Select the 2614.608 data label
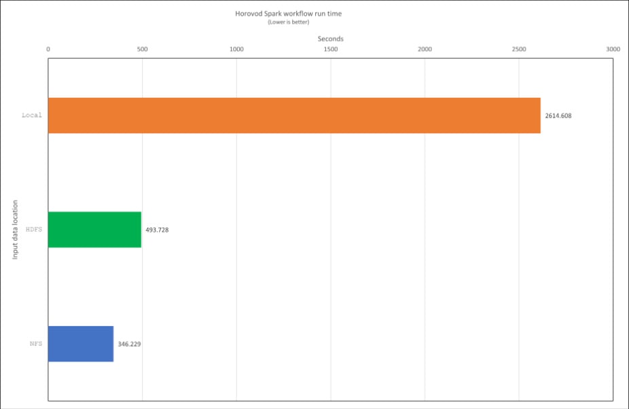The width and height of the screenshot is (629, 409). (x=558, y=116)
